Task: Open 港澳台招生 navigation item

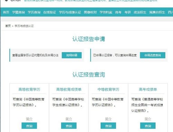Action: coord(157,12)
